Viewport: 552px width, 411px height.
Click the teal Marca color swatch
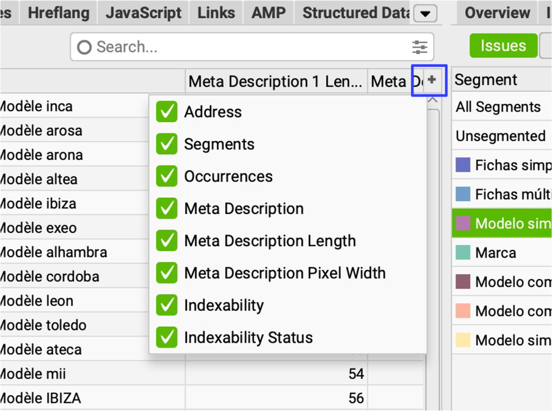[x=463, y=253]
